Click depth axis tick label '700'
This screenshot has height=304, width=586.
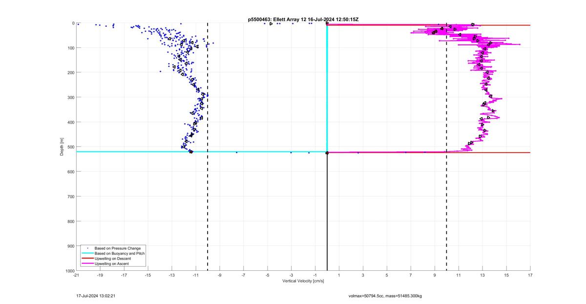[x=71, y=196]
